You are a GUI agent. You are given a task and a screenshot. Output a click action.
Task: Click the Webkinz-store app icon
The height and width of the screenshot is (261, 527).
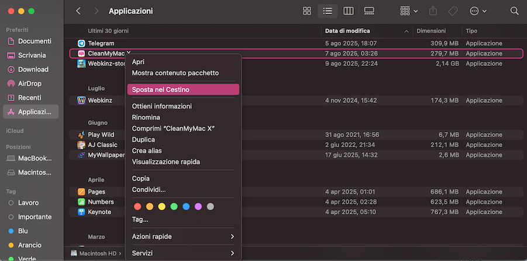pos(81,64)
